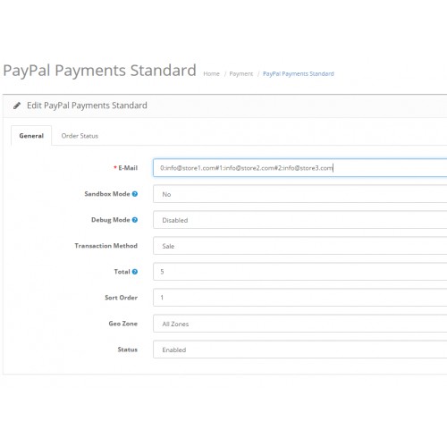The height and width of the screenshot is (447, 447).
Task: Click into the Total input field
Action: pyautogui.click(x=299, y=272)
